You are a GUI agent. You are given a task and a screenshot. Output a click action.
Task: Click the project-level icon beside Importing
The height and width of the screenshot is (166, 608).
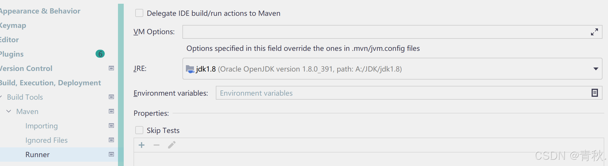click(111, 126)
